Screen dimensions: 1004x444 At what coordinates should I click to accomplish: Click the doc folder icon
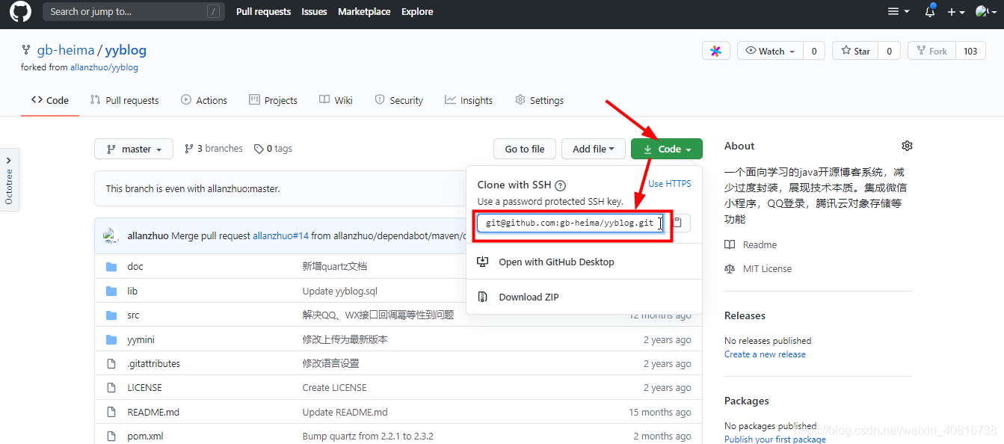click(x=111, y=267)
